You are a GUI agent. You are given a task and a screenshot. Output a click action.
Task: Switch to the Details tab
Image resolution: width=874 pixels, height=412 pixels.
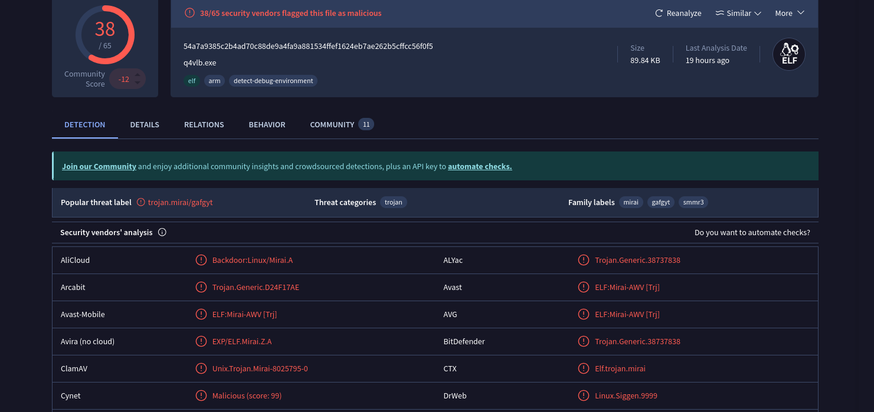click(x=145, y=124)
